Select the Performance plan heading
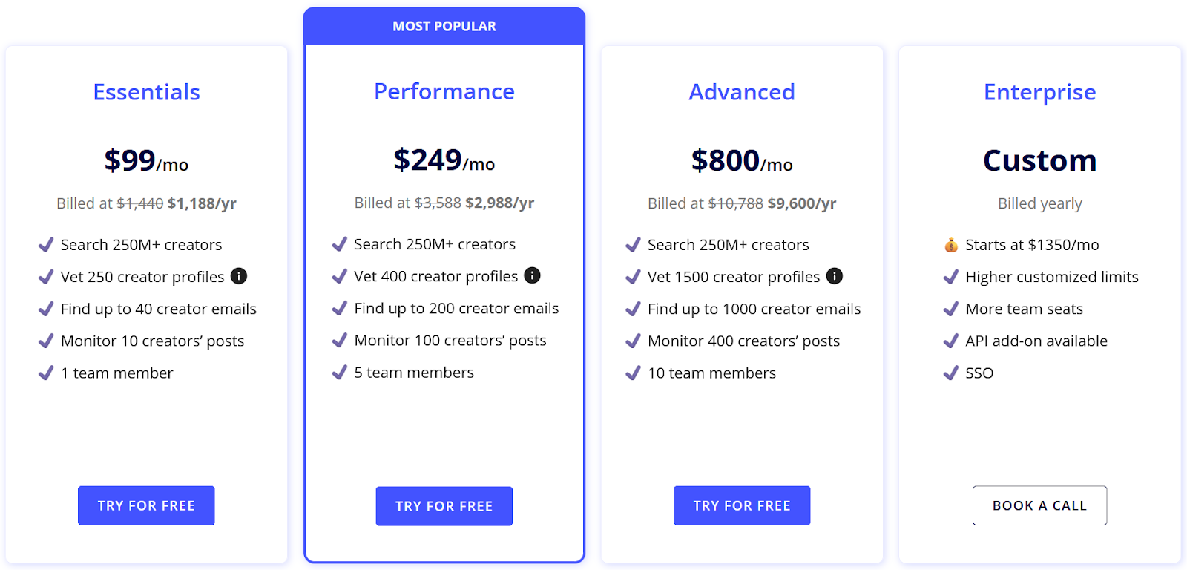Image resolution: width=1187 pixels, height=570 pixels. (444, 91)
